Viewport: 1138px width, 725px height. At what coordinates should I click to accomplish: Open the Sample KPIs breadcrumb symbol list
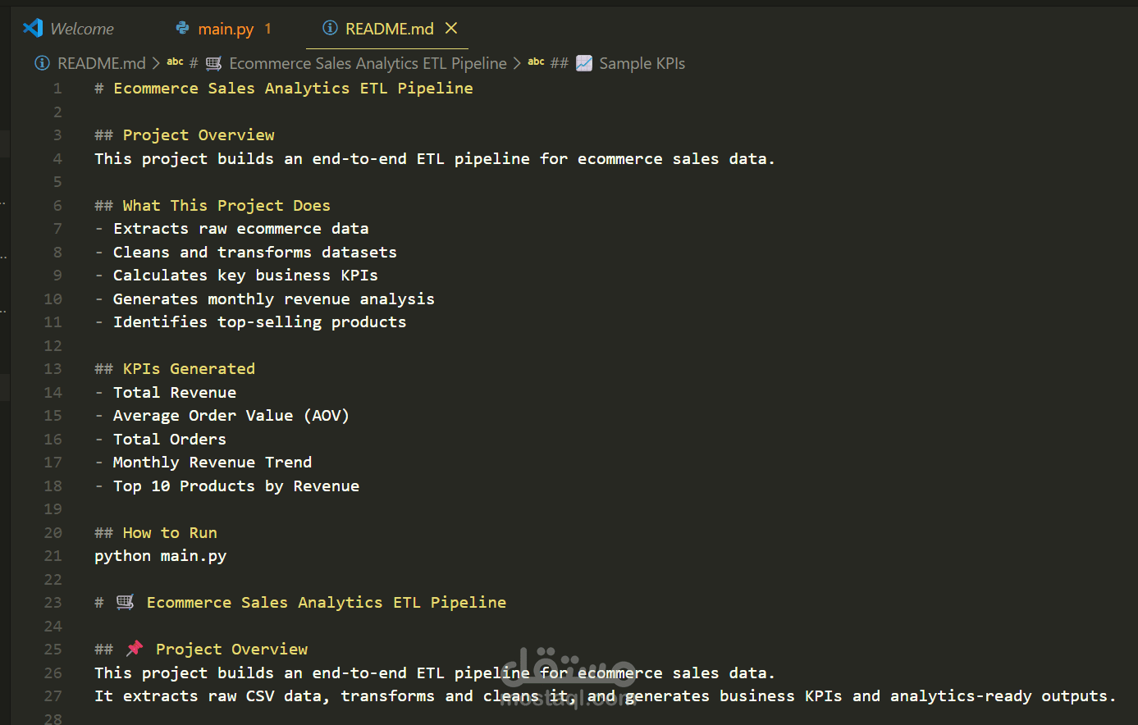pyautogui.click(x=642, y=63)
